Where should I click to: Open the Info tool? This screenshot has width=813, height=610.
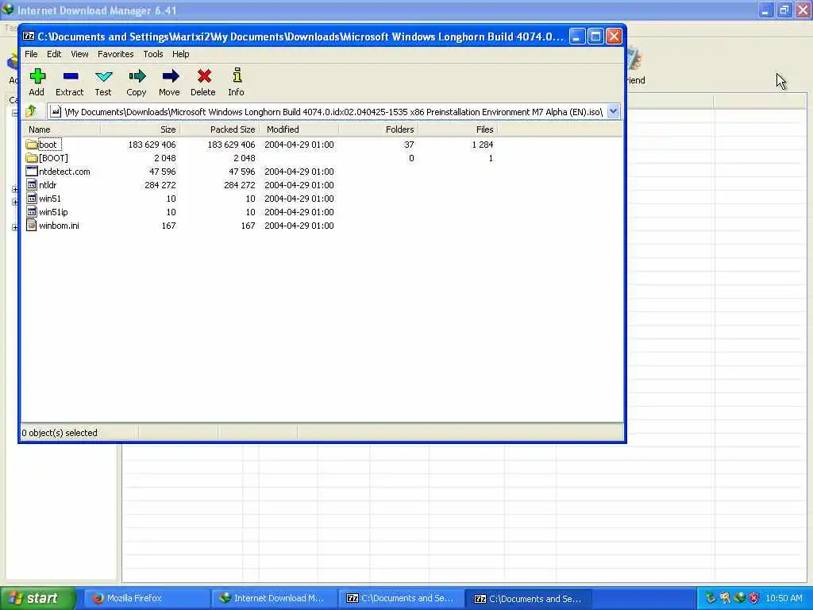[237, 75]
